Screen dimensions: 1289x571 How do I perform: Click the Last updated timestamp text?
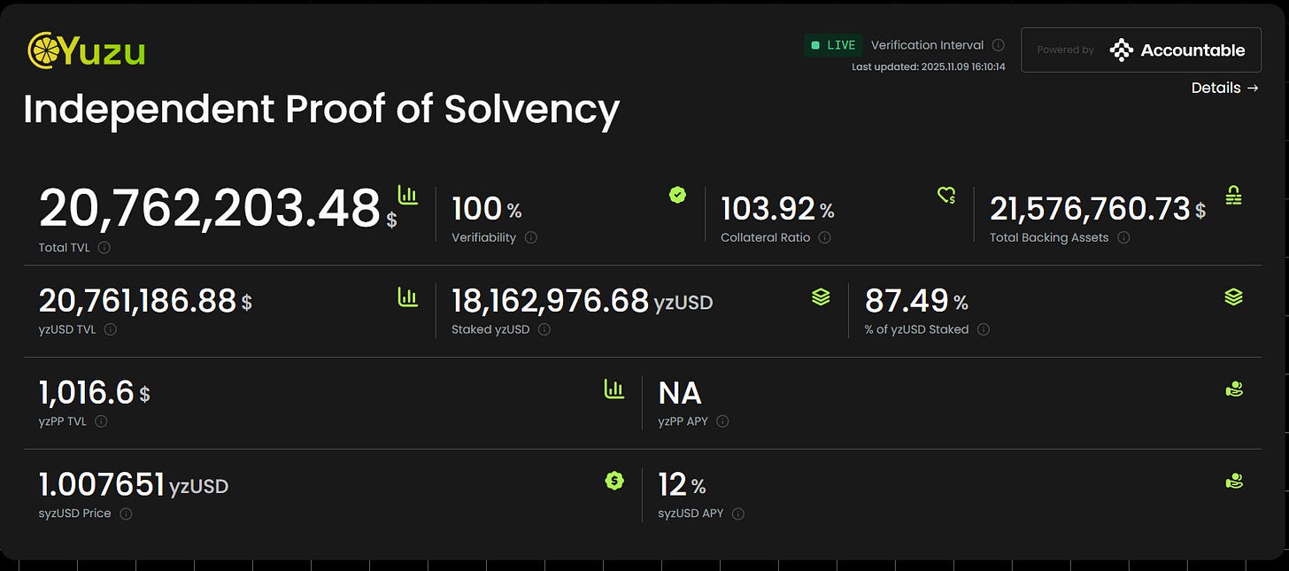(929, 66)
